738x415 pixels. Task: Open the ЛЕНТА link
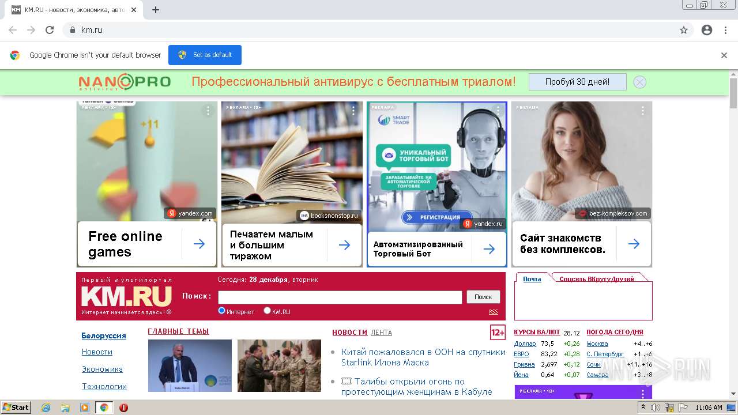381,333
